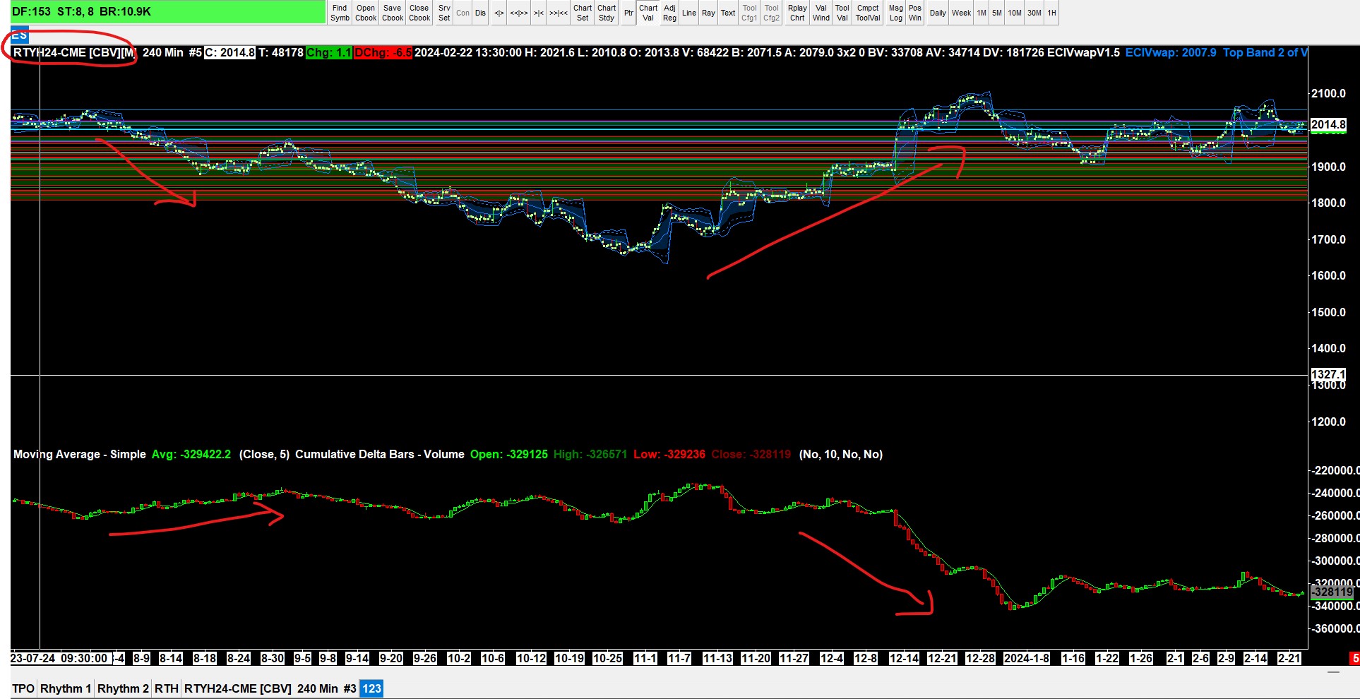Enable the Line drawing tool
Viewport: 1360px width, 699px height.
click(x=689, y=13)
